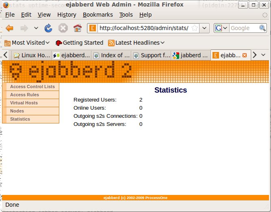Click the Done status bar text
271x212 pixels.
click(12, 205)
